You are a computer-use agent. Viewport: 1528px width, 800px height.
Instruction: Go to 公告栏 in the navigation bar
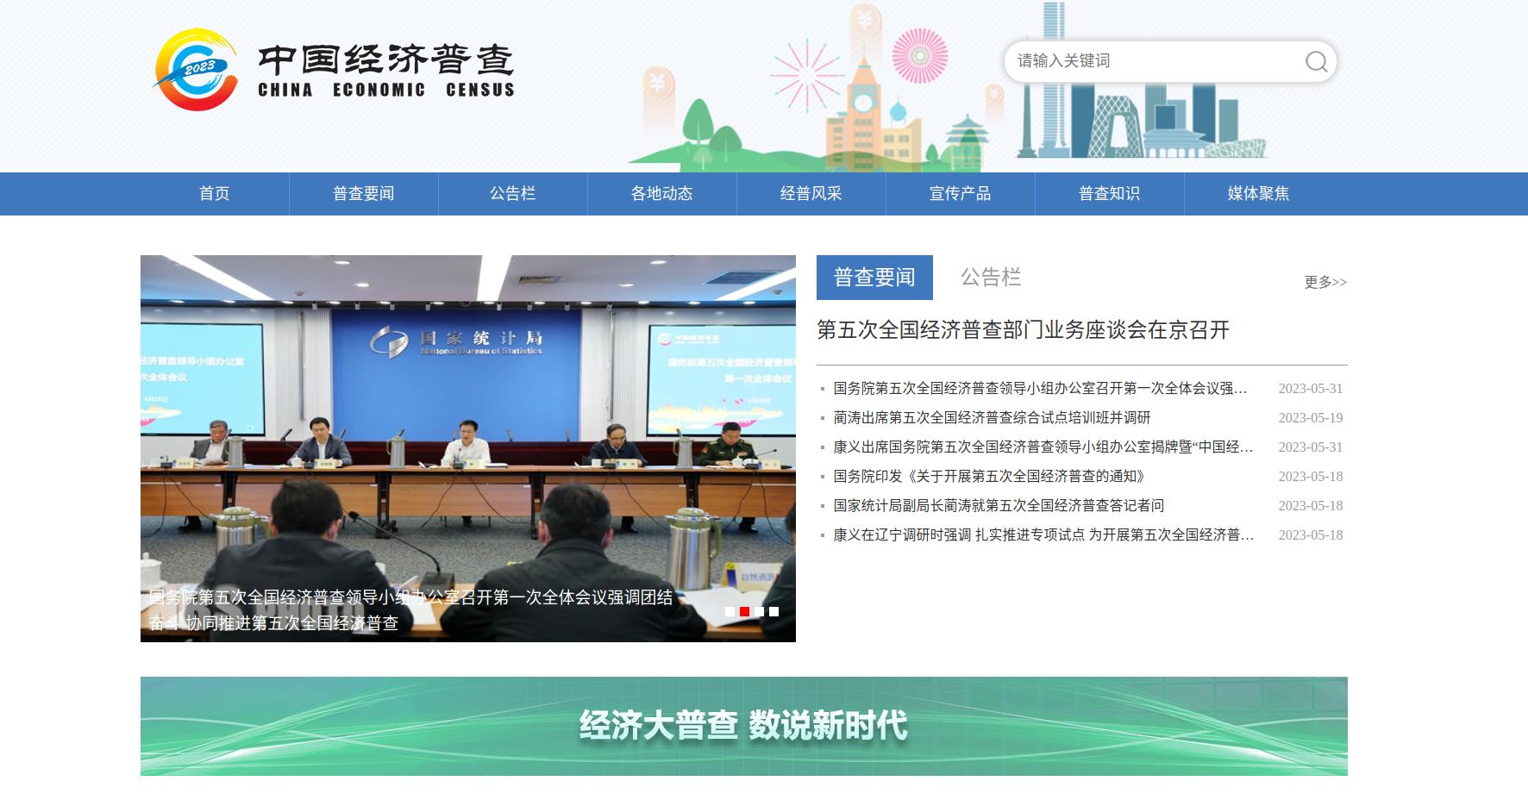(512, 194)
